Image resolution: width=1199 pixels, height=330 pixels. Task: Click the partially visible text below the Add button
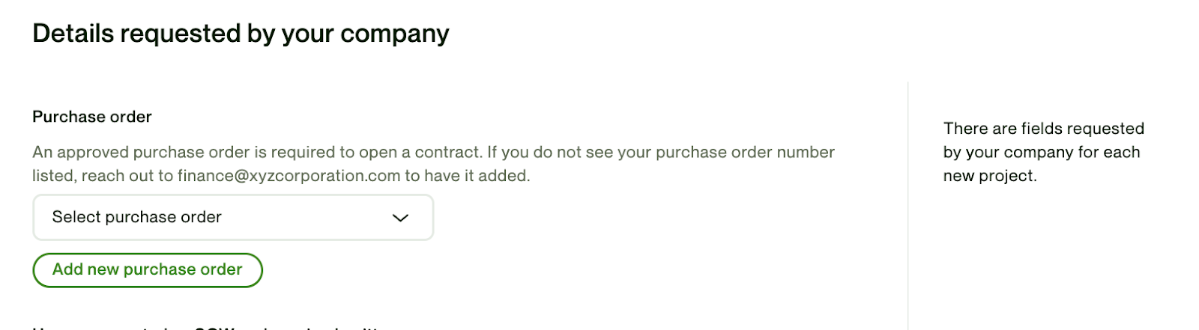pyautogui.click(x=210, y=327)
